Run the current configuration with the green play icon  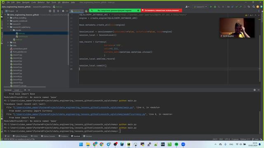pyautogui.click(x=211, y=7)
